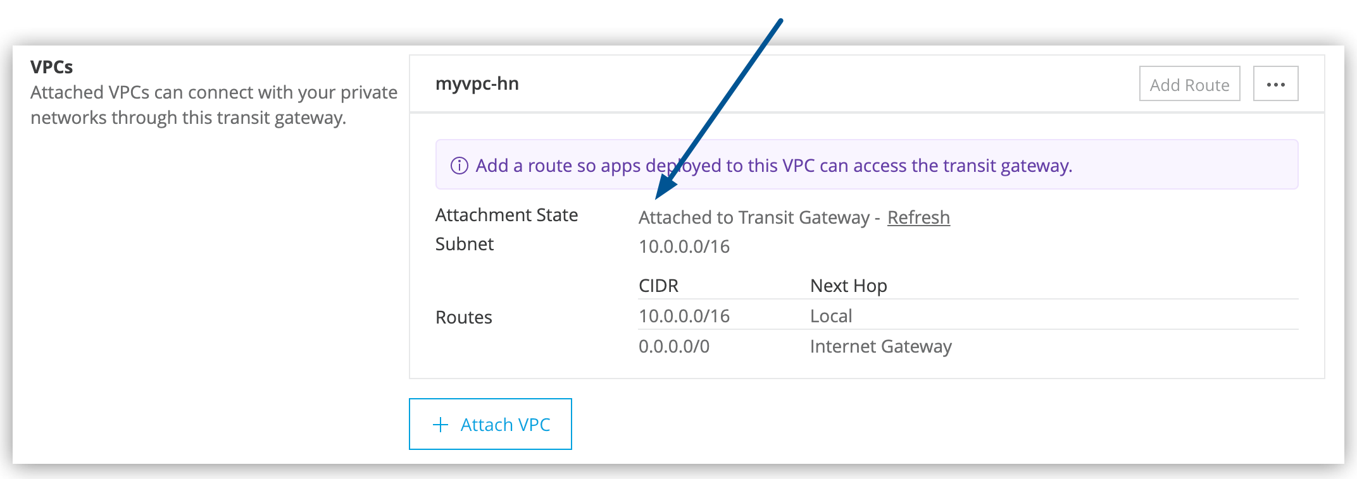Click the VPCs section heading
The width and height of the screenshot is (1357, 479).
click(53, 66)
